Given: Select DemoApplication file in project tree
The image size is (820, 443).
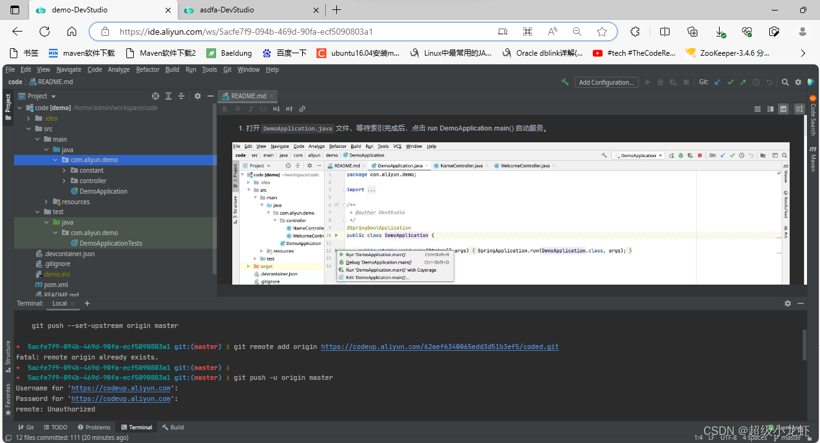Looking at the screenshot, I should (98, 191).
